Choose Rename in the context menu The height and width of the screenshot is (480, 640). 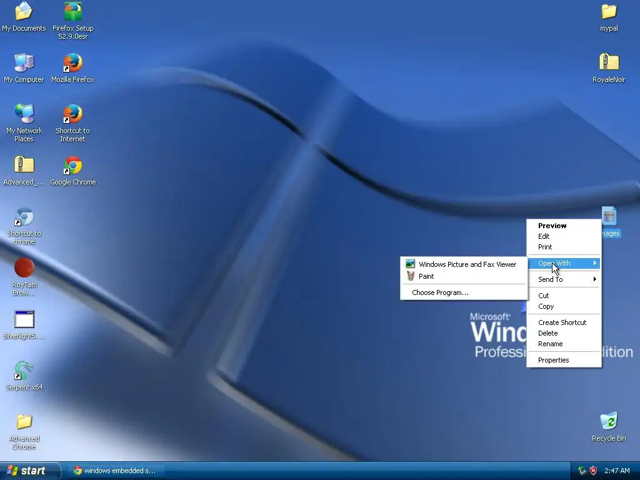564,344
